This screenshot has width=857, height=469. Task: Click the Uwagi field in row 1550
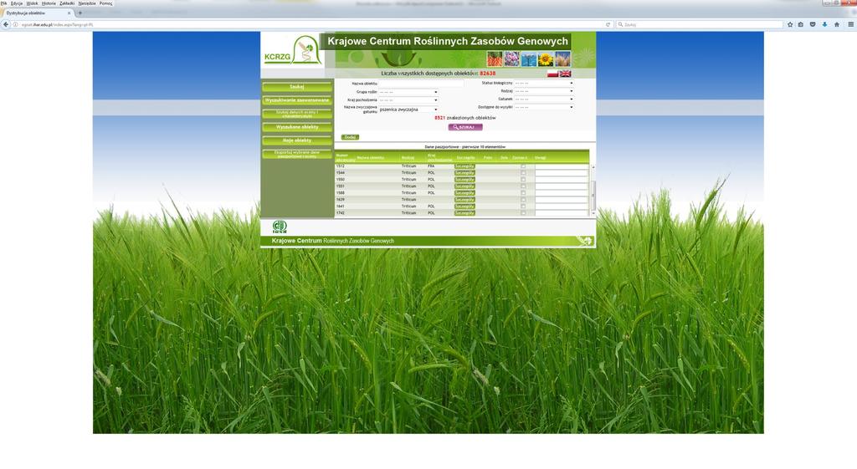tap(562, 179)
